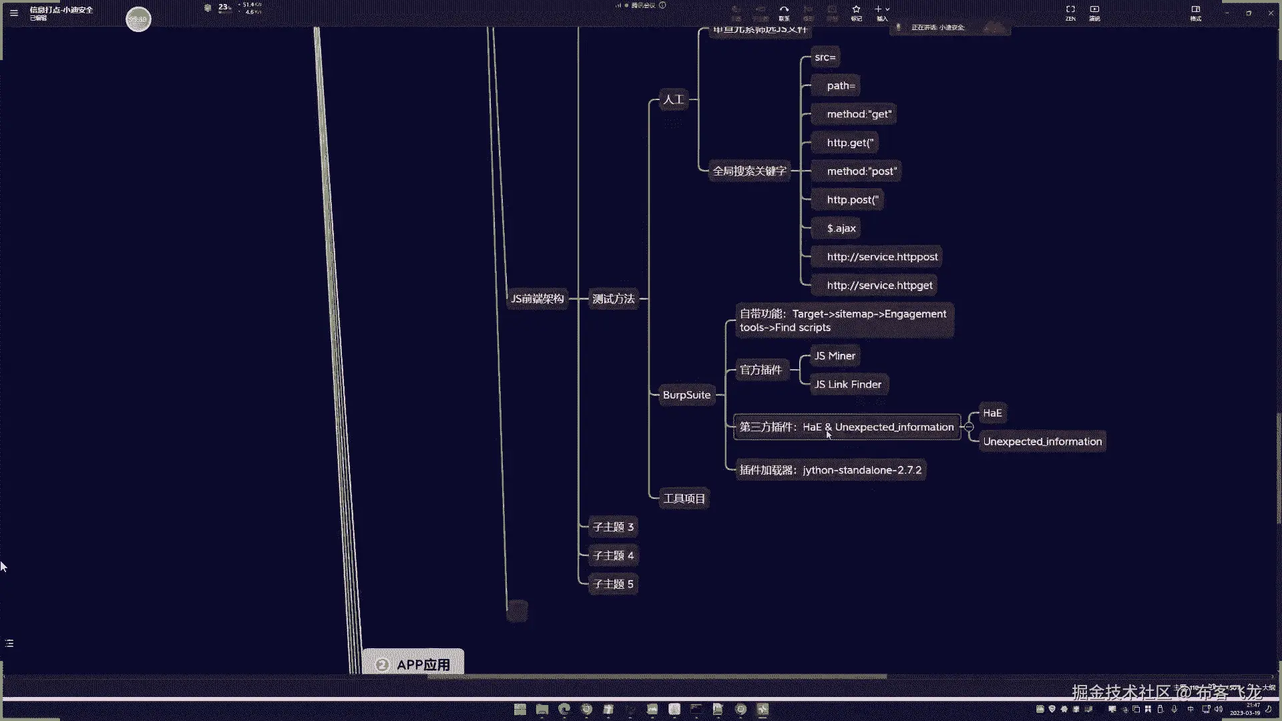Image resolution: width=1282 pixels, height=721 pixels.
Task: Click the user avatar circle at top
Action: tap(138, 19)
